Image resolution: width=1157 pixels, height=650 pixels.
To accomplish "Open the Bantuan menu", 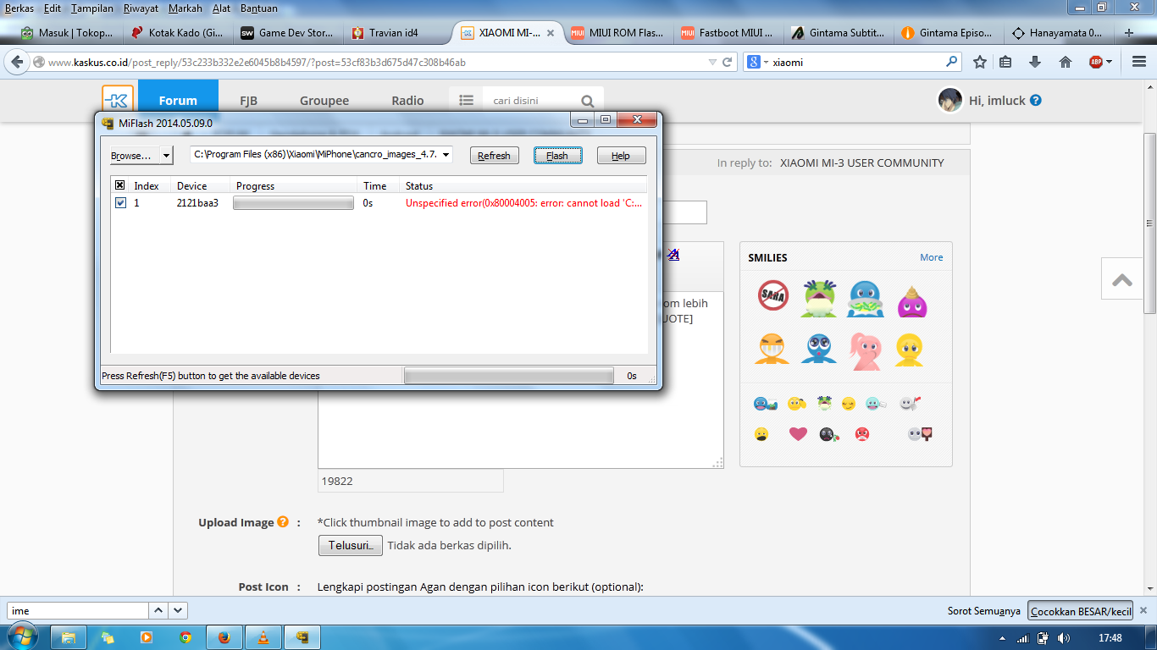I will (258, 8).
